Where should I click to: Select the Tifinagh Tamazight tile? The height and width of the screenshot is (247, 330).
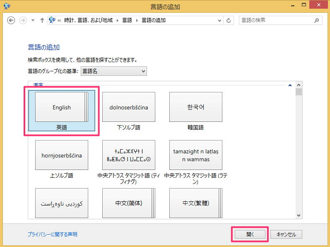129,155
